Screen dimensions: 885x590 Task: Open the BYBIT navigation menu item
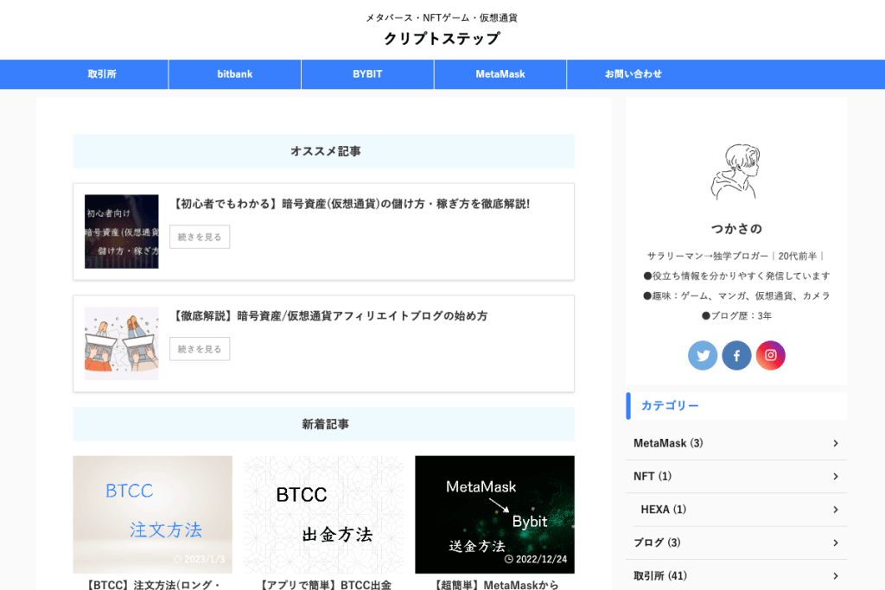[367, 74]
